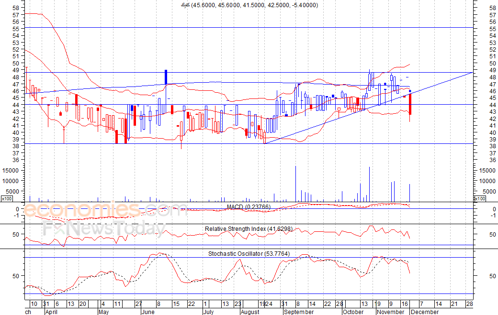498x315 pixels.
Task: Click the October month label
Action: click(x=353, y=312)
